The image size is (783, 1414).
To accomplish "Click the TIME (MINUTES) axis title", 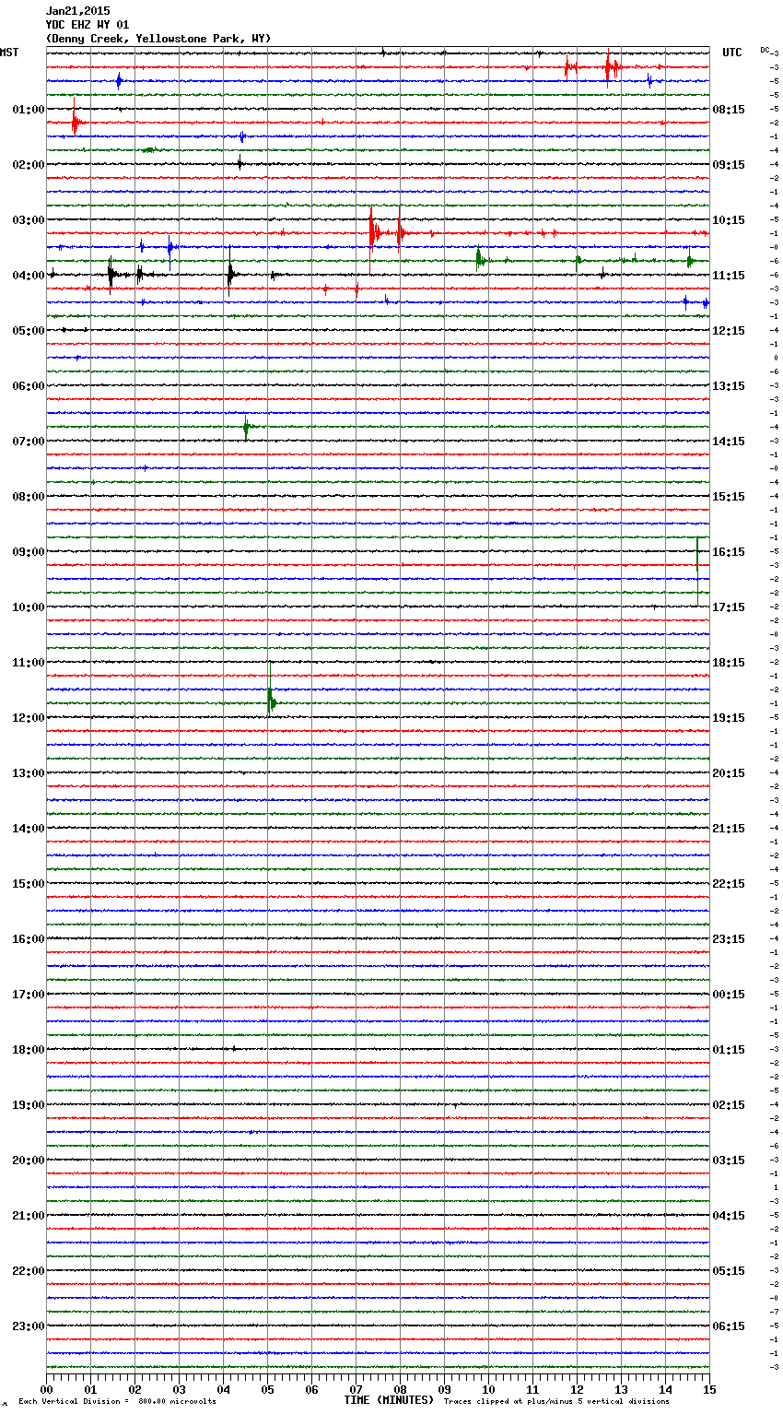I will [x=389, y=1400].
